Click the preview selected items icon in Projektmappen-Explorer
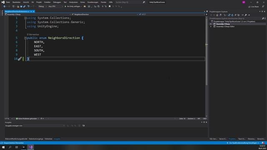Image resolution: width=267 pixels, height=150 pixels. (249, 15)
